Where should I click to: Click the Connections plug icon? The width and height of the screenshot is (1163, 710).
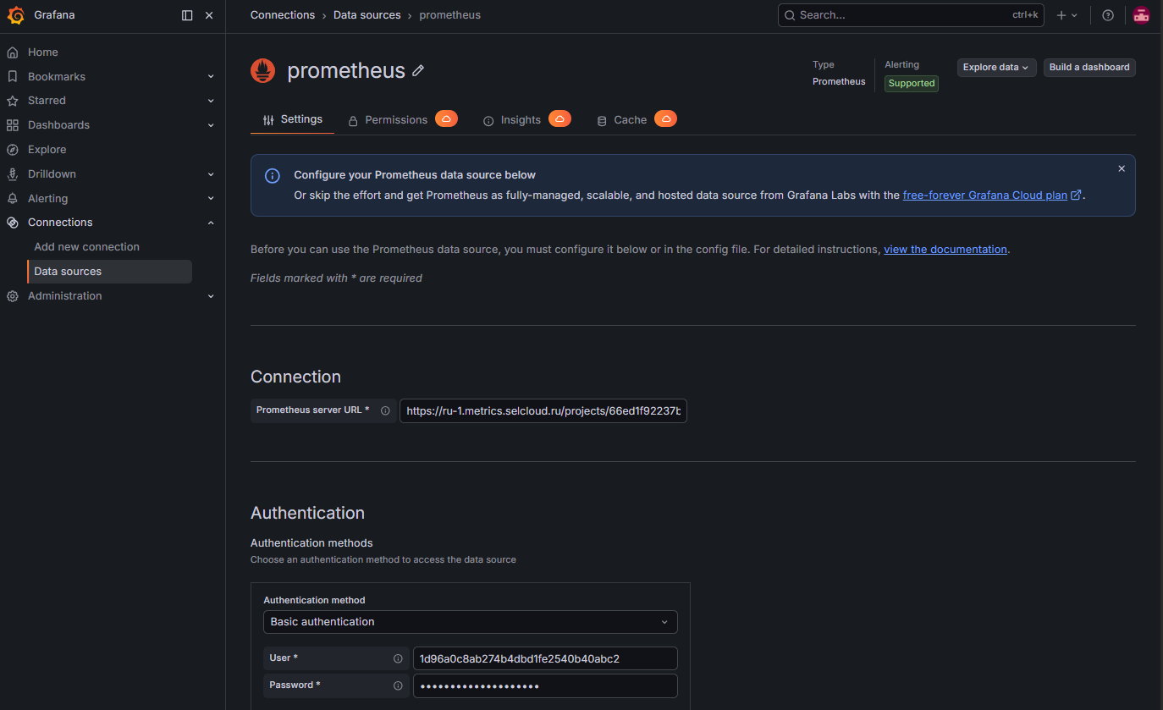point(12,223)
